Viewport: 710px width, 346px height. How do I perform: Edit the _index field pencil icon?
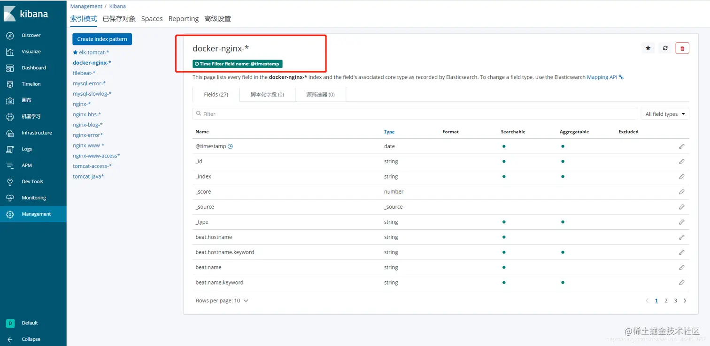point(682,177)
